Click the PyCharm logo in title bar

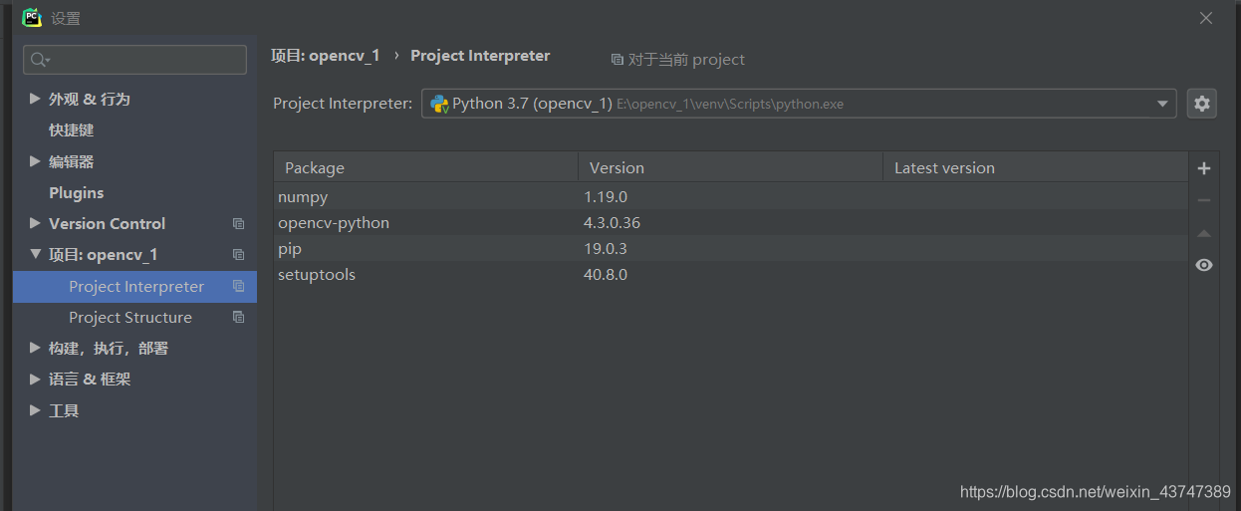click(32, 18)
